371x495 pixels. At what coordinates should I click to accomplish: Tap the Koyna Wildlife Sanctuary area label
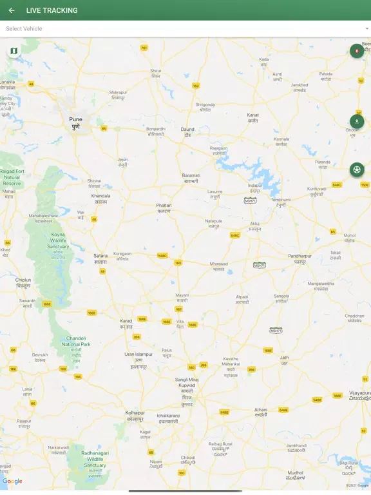[x=58, y=240]
